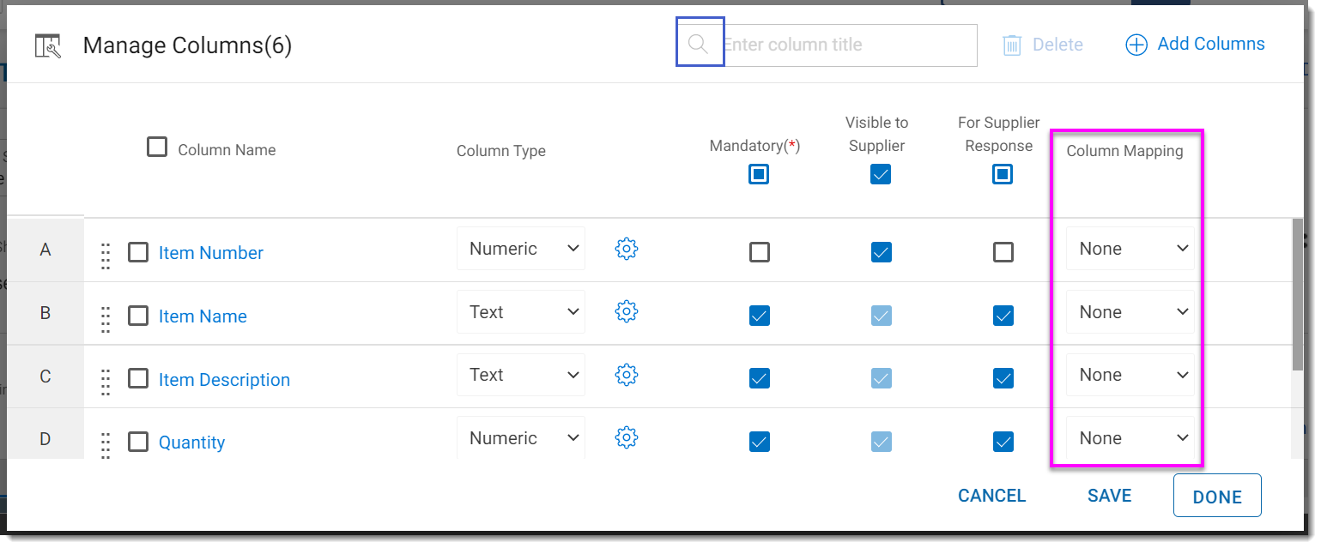
Task: Uncheck Visible to Supplier header checkbox
Action: [881, 175]
